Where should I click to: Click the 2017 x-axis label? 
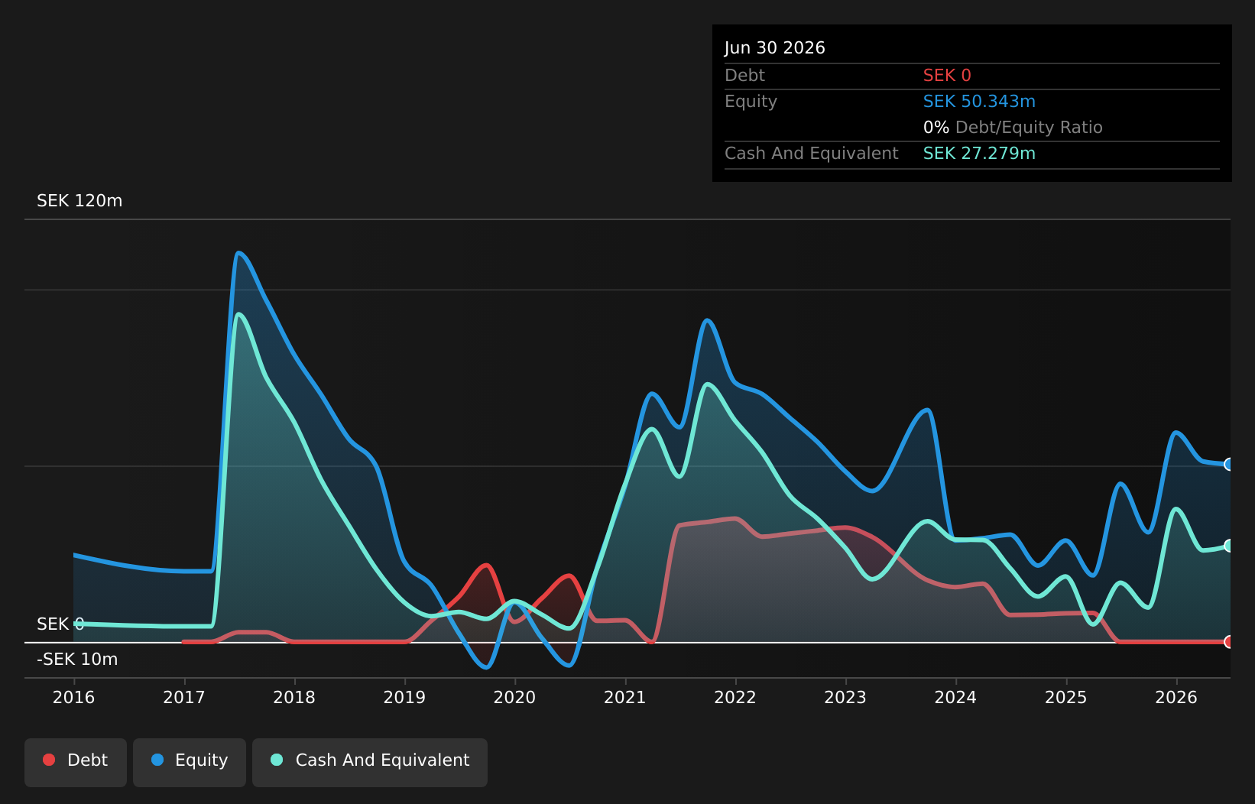pyautogui.click(x=184, y=697)
